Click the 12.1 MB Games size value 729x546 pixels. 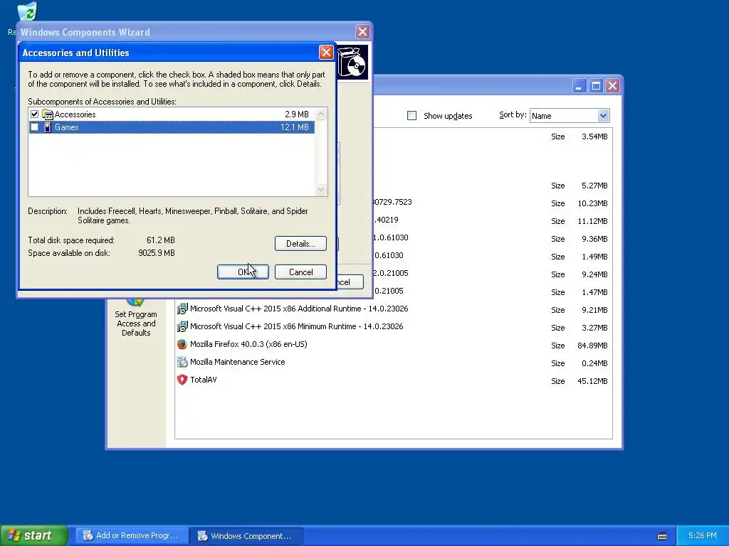click(295, 127)
